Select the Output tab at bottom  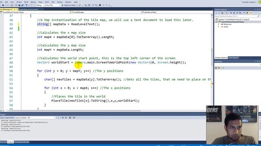(10, 142)
